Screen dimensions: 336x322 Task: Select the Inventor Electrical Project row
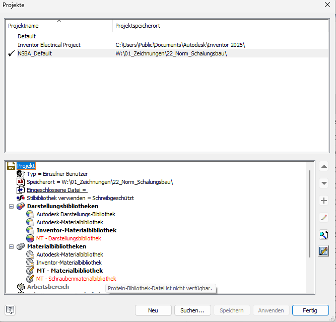point(167,45)
